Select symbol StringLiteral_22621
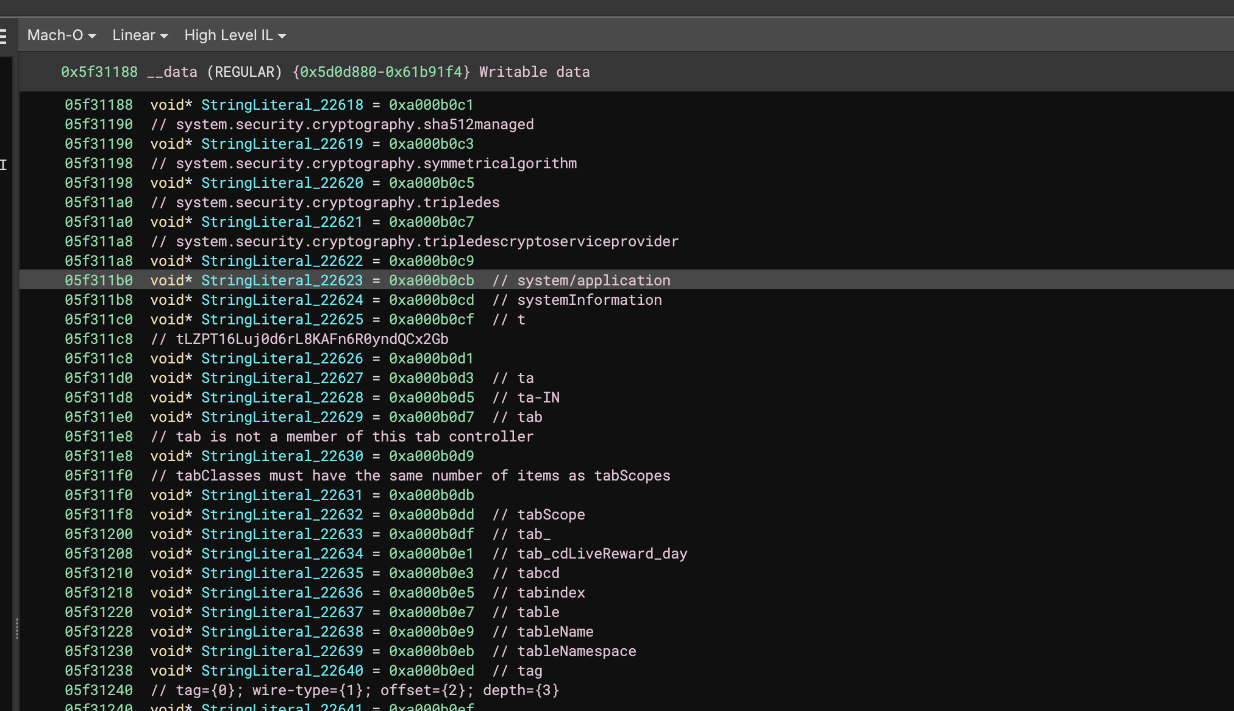The image size is (1234, 711). (x=282, y=222)
